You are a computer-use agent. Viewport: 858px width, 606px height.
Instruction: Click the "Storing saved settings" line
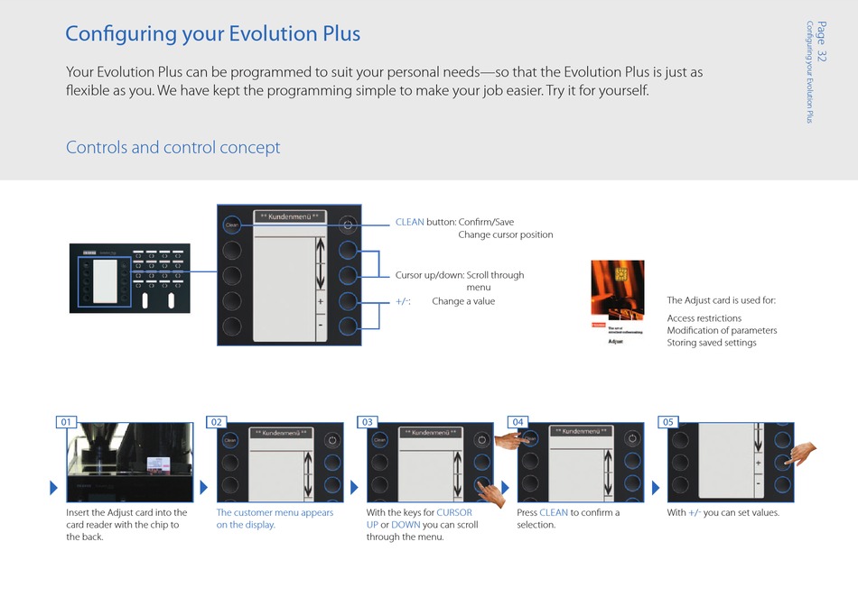tap(712, 343)
